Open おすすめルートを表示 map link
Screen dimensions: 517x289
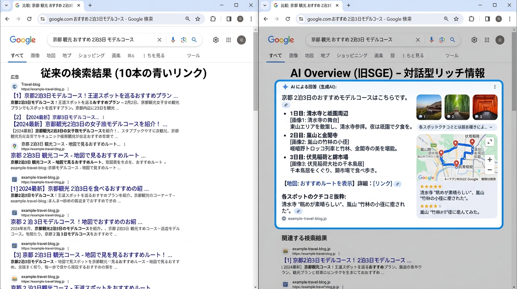[x=326, y=183]
